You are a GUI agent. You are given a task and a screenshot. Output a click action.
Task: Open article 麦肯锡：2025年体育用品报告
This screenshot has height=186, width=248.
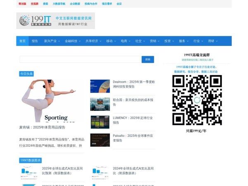pyautogui.click(x=42, y=127)
